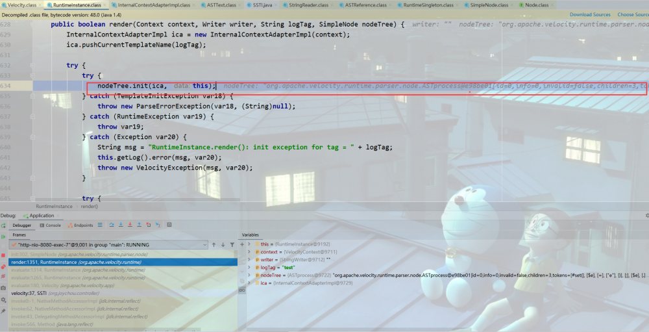
Task: Toggle Mute Breakpoints in debug sidebar
Action: pyautogui.click(x=3, y=276)
